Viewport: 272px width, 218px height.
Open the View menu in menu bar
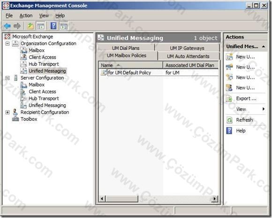coord(44,16)
